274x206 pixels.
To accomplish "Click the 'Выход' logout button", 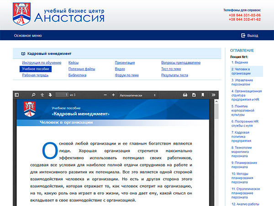I will coord(249,35).
